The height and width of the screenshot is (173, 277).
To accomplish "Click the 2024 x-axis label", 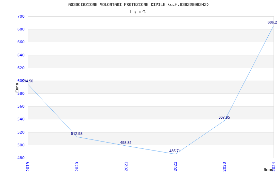I will point(274,167).
